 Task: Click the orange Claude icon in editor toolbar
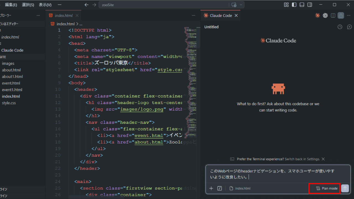[317, 15]
